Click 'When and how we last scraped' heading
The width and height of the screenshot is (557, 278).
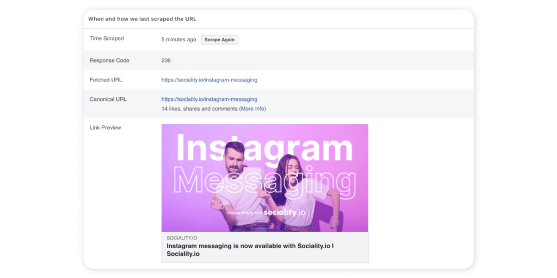(142, 19)
